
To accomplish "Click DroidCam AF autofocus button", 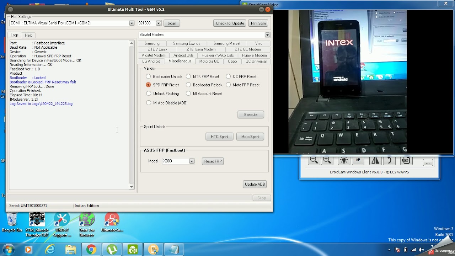I will click(x=358, y=161).
